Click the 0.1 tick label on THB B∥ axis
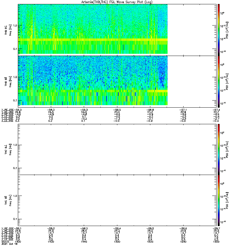 [15, 101]
